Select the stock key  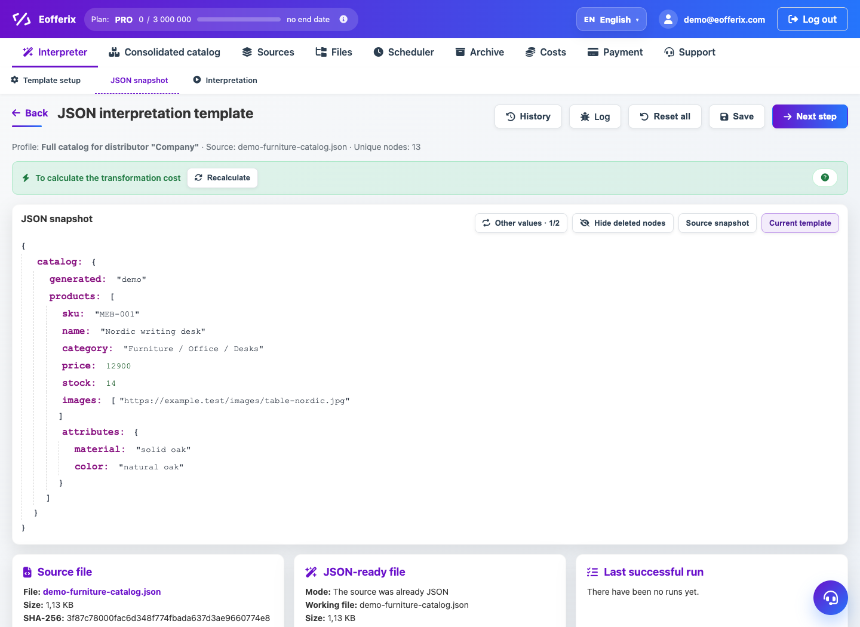tap(79, 383)
